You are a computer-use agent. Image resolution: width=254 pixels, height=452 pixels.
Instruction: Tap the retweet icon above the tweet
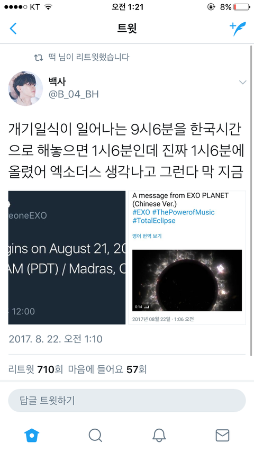pyautogui.click(x=38, y=57)
